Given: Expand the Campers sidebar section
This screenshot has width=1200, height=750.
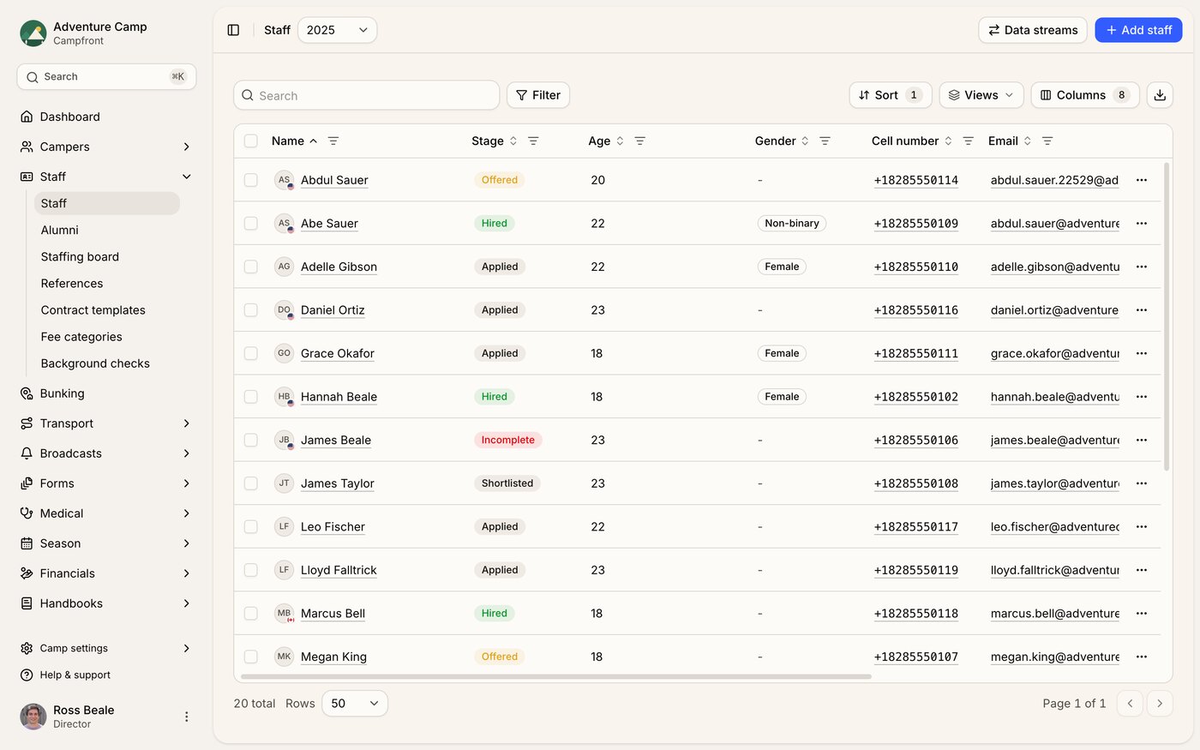Looking at the screenshot, I should pos(186,147).
